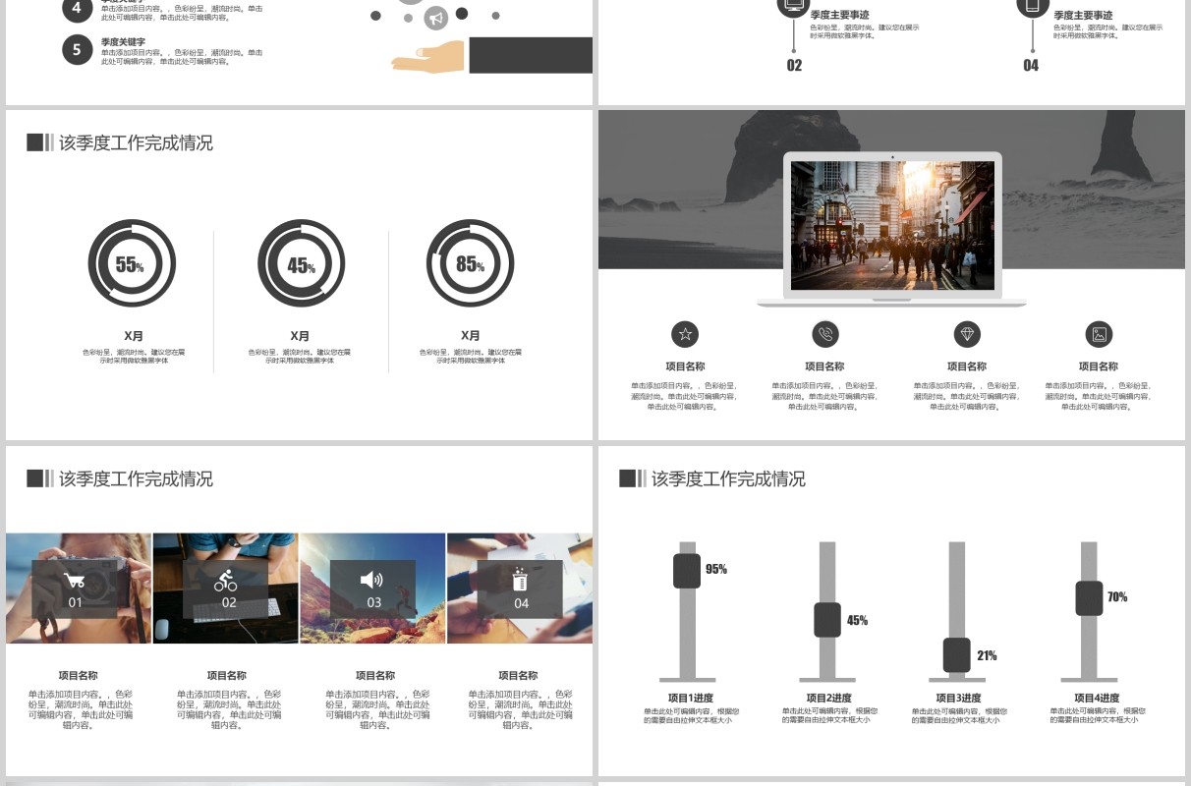
Task: Click the 项目3进度 label
Action: pos(958,699)
